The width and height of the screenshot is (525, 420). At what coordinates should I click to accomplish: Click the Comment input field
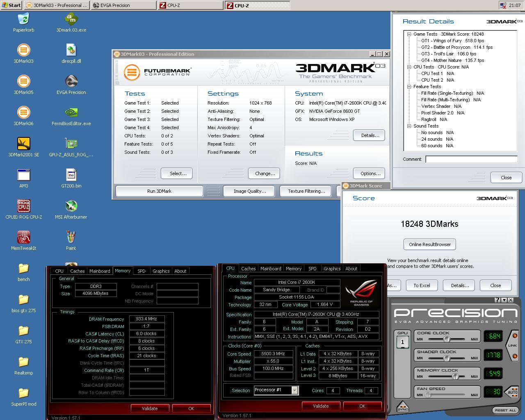471,159
